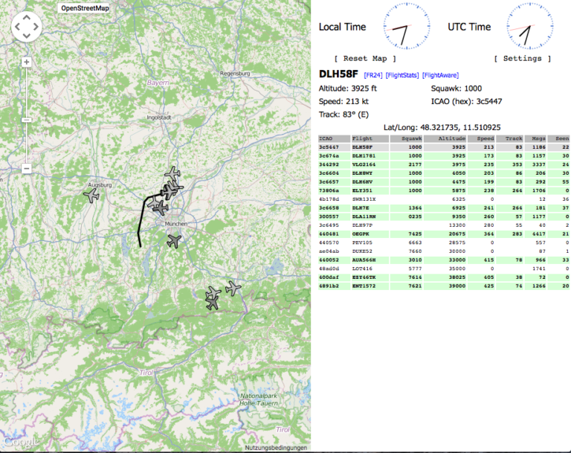Select the aircraft icon near Augsburg
The image size is (571, 453).
pyautogui.click(x=92, y=196)
